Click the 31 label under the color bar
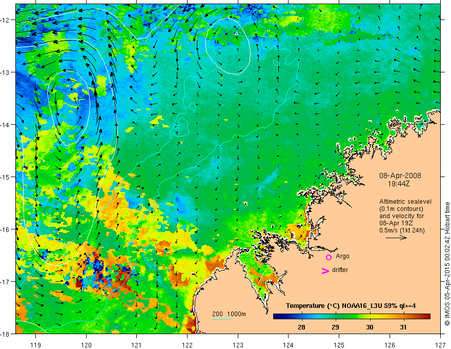This screenshot has height=349, width=451. coord(403,327)
